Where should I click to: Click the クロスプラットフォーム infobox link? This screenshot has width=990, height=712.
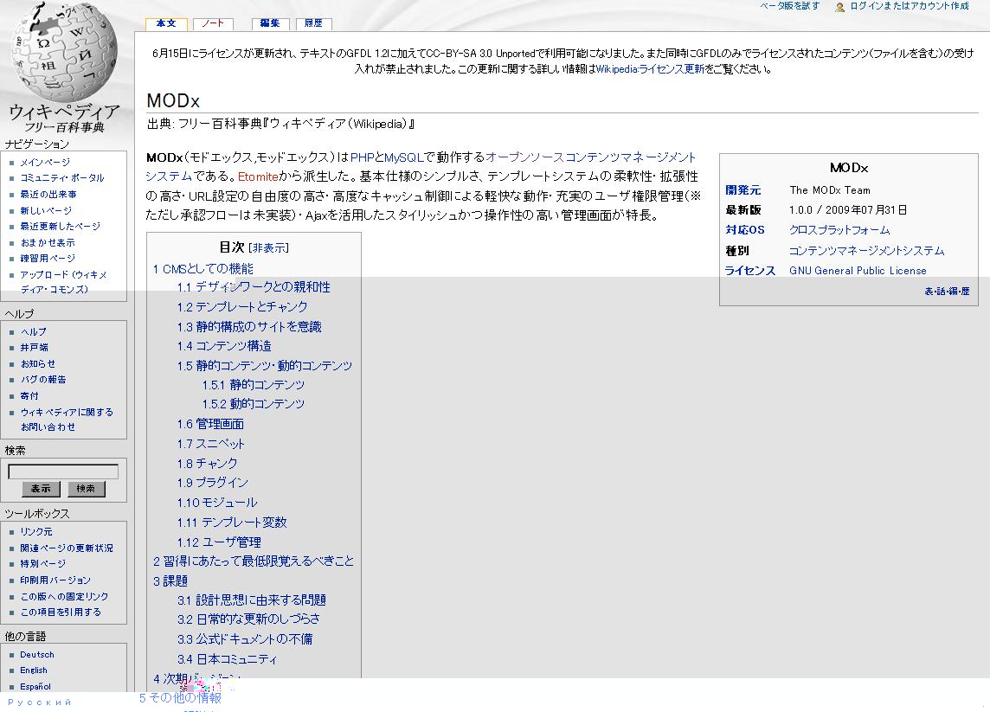point(839,230)
